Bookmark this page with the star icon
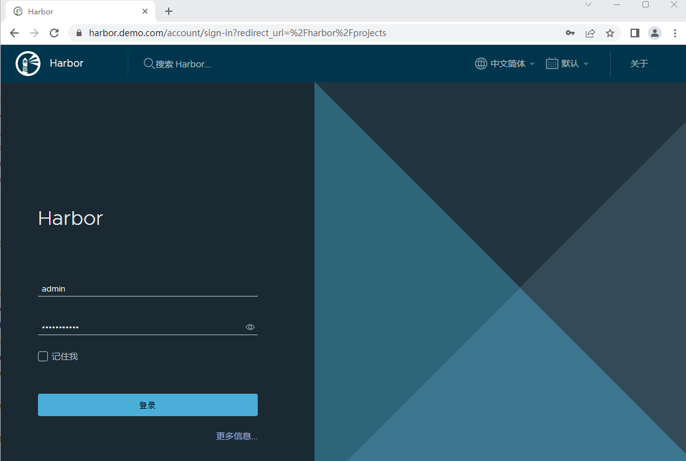The image size is (686, 461). 610,33
